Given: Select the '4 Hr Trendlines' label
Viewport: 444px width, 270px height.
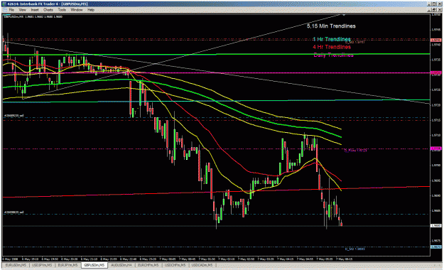Looking at the screenshot, I should pos(332,47).
